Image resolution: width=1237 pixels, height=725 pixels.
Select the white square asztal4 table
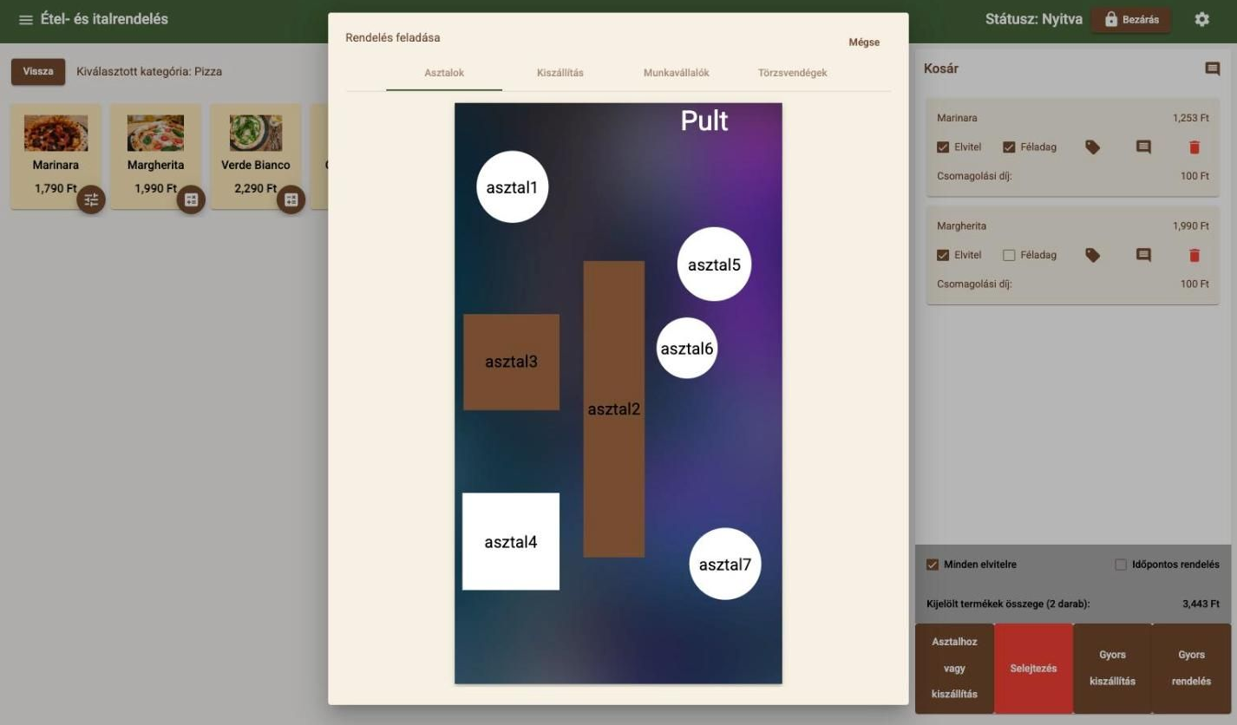(511, 541)
